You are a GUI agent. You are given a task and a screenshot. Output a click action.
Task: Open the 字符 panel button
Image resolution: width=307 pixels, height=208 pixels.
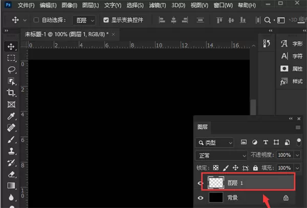pos(292,56)
